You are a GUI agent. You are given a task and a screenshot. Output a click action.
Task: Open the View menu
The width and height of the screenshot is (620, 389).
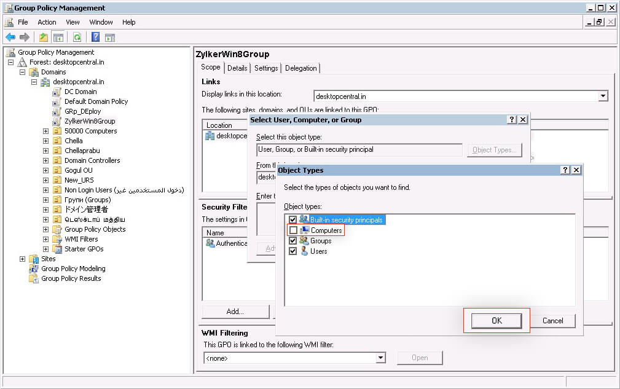(73, 22)
